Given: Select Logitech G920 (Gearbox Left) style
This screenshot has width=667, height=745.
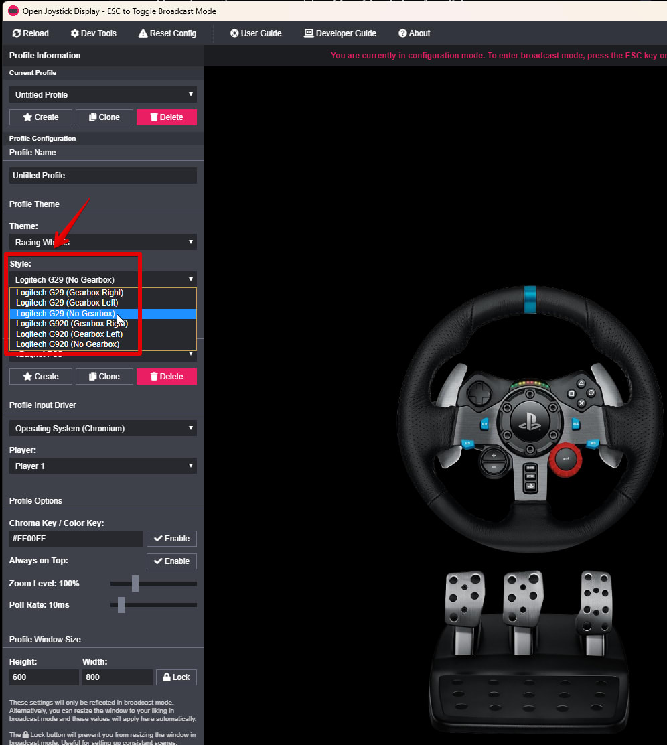Looking at the screenshot, I should (x=103, y=334).
